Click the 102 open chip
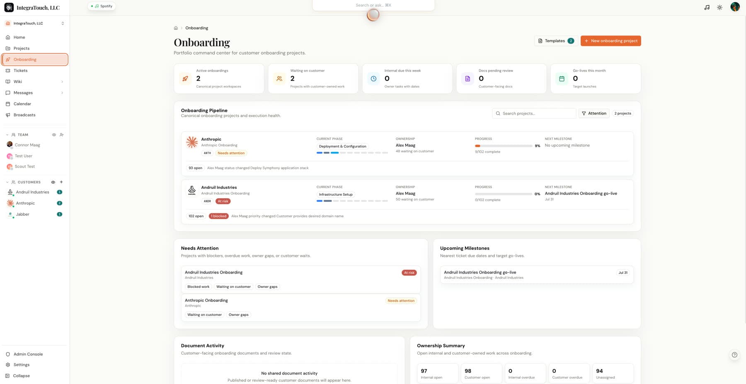 pyautogui.click(x=196, y=216)
